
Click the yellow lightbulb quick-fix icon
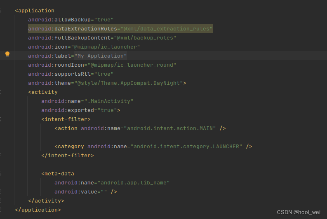(7, 54)
